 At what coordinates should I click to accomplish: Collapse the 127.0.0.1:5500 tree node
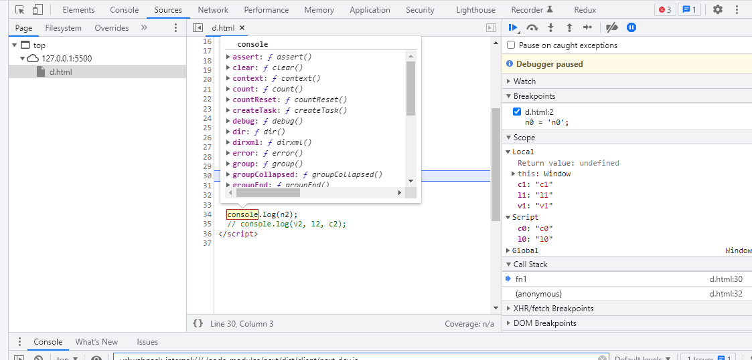pos(22,58)
